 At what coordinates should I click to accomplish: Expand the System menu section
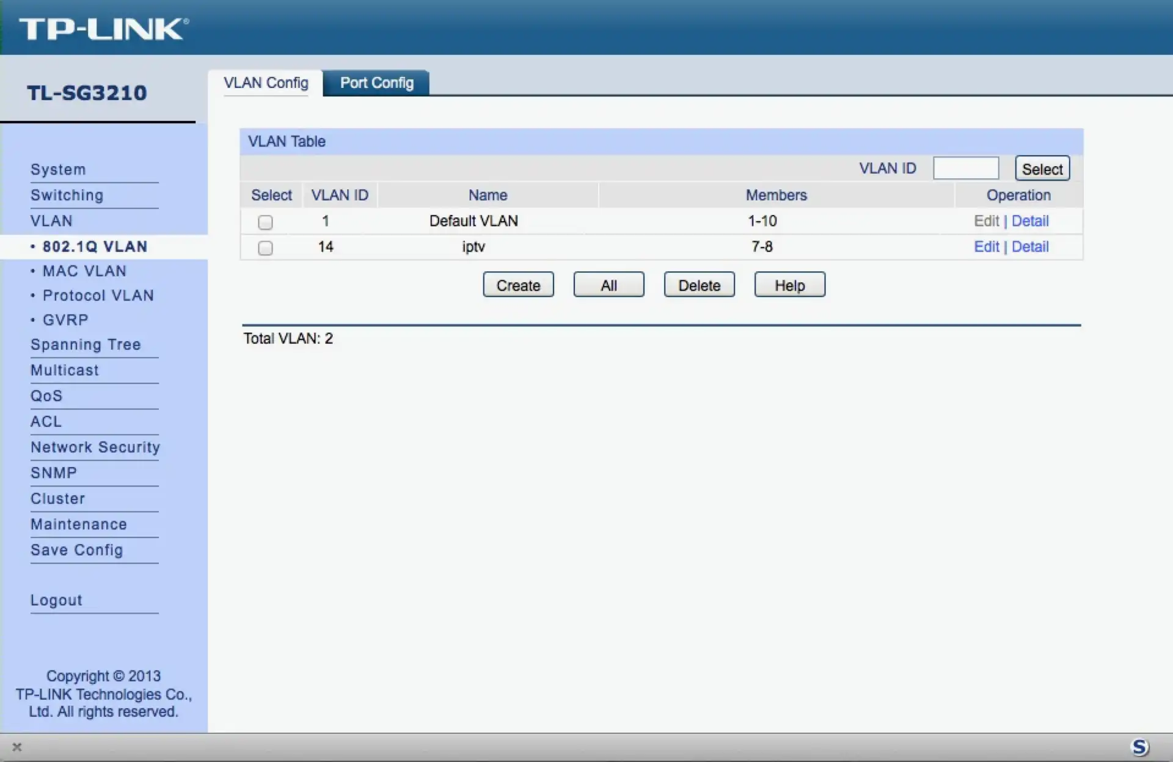(x=58, y=170)
